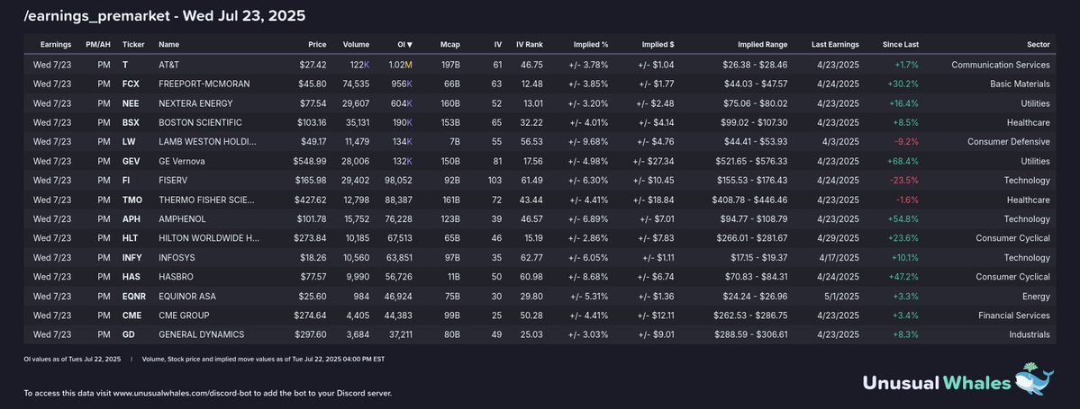Click the Implied Range column header
This screenshot has width=1080, height=409.
762,45
